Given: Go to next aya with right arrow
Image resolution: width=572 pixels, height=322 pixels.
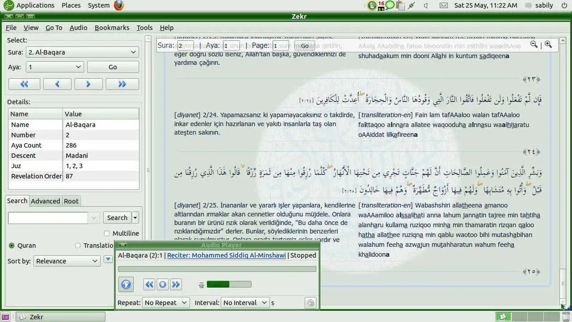Looking at the screenshot, I should coord(88,84).
